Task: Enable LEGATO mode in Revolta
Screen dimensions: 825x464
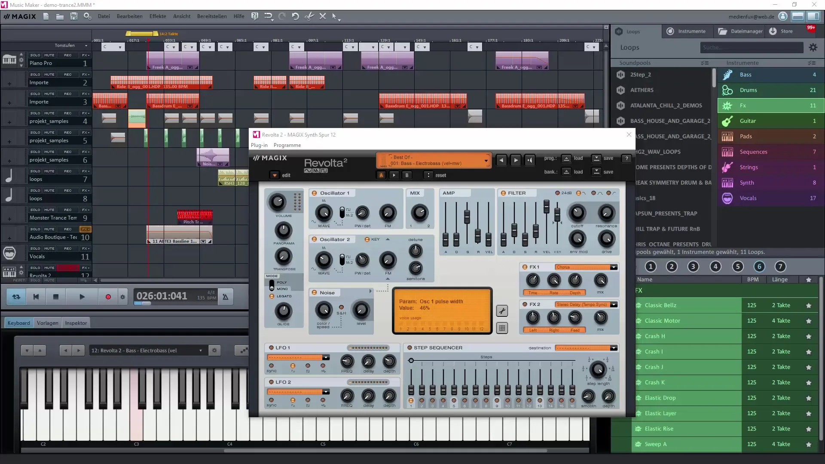Action: (272, 296)
